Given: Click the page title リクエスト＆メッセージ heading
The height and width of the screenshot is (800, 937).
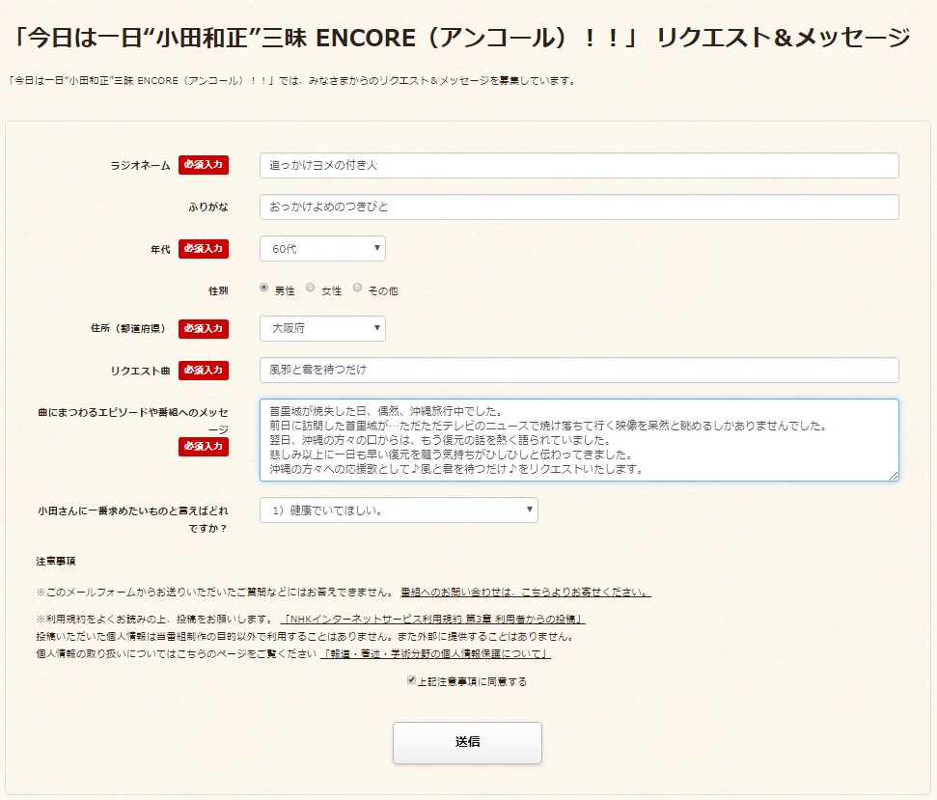Looking at the screenshot, I should 461,39.
